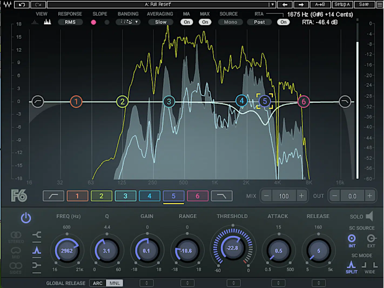Open the low-pass filter band tab

coord(222,196)
